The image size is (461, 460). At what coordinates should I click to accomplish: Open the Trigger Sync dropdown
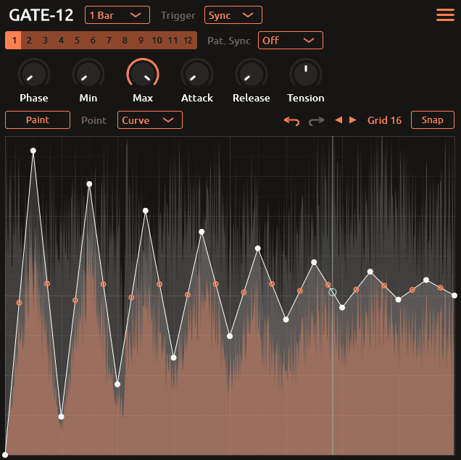coord(233,15)
